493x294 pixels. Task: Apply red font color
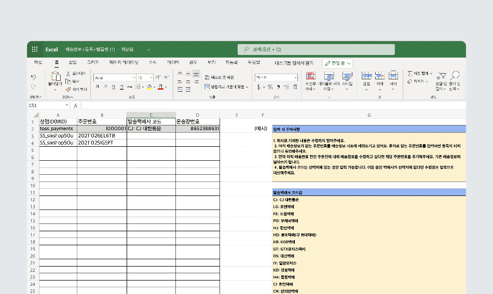pos(161,87)
